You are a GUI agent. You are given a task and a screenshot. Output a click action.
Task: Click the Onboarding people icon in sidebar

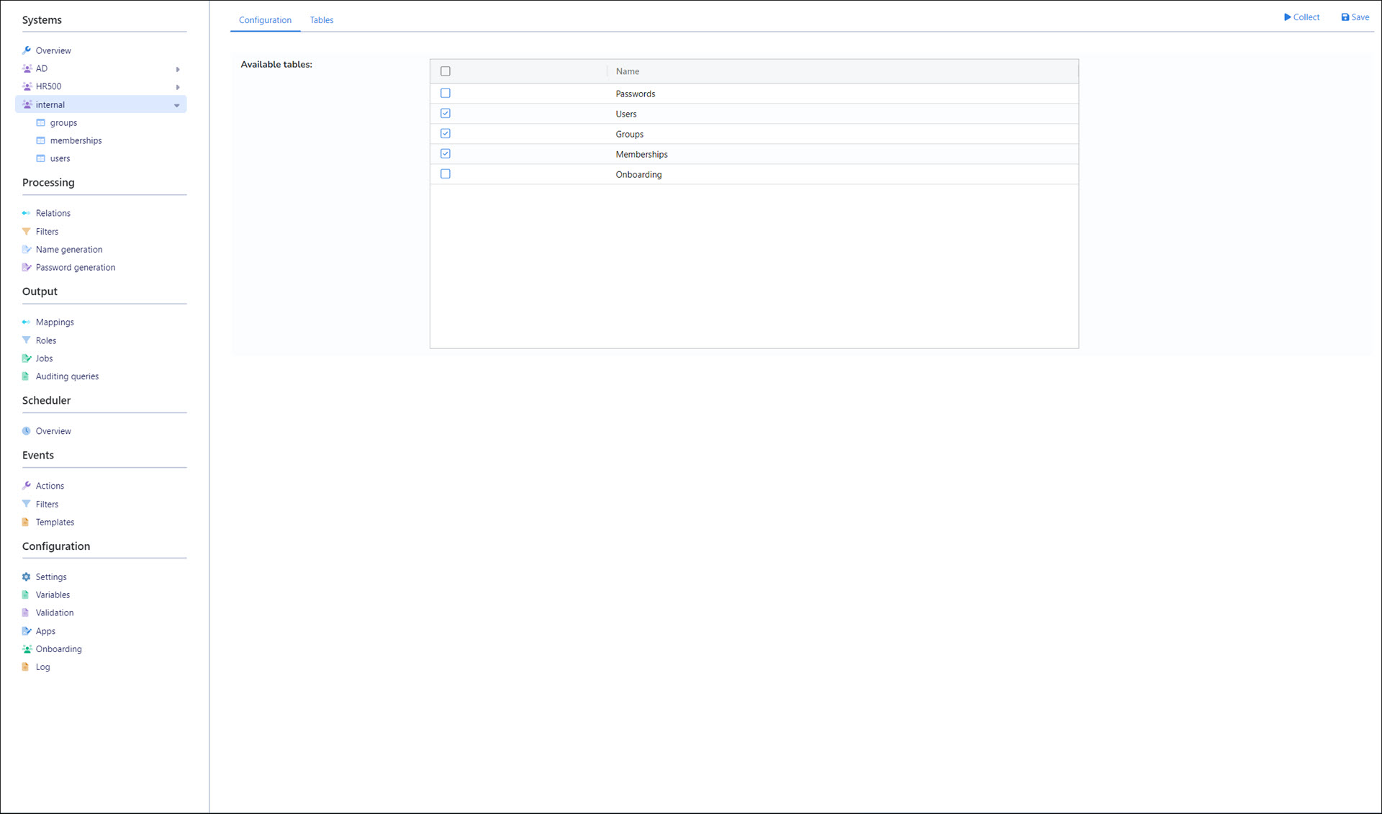pyautogui.click(x=27, y=649)
